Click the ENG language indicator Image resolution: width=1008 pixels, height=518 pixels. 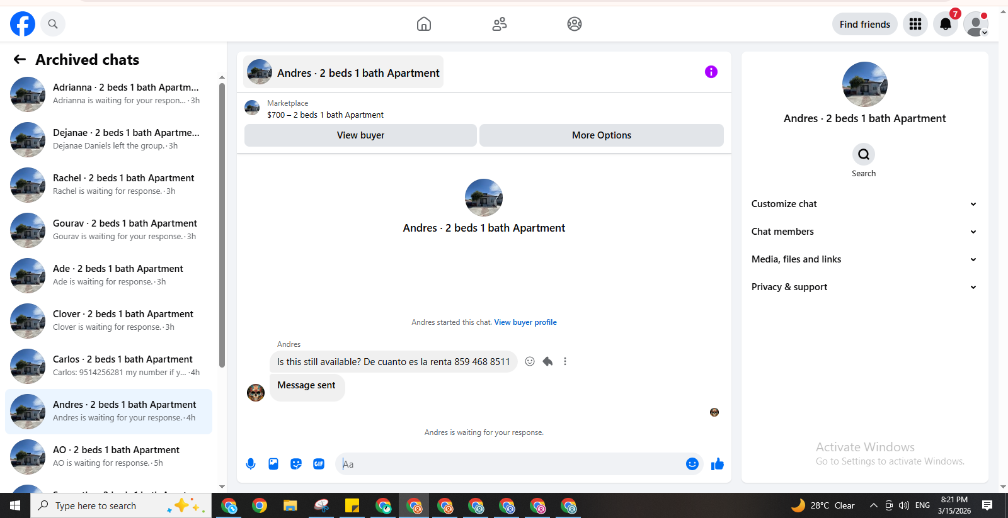922,505
